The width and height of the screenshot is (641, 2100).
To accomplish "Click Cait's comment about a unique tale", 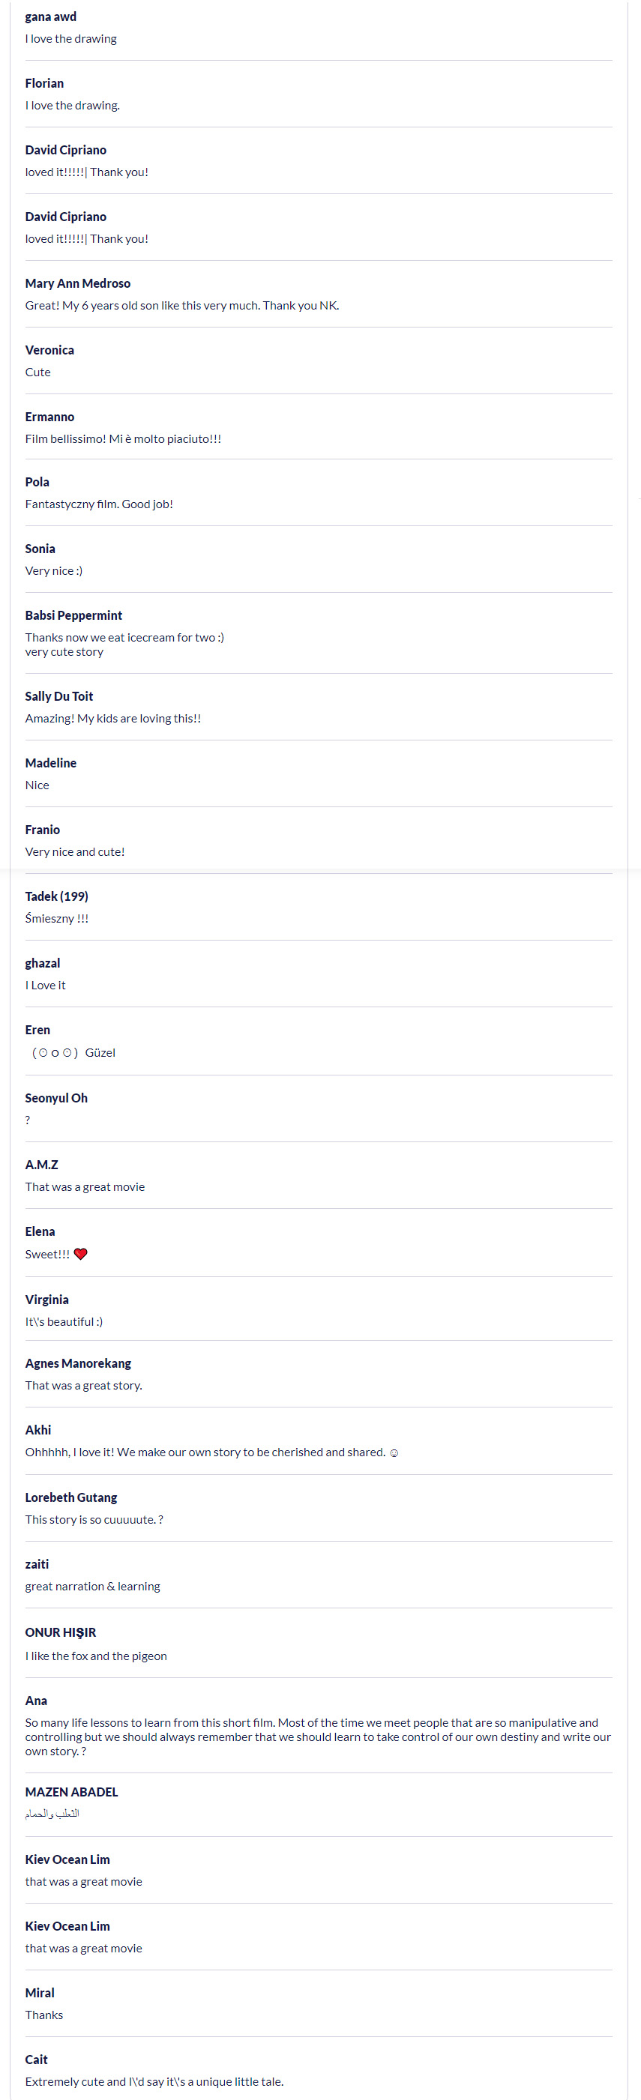I will (x=154, y=2081).
